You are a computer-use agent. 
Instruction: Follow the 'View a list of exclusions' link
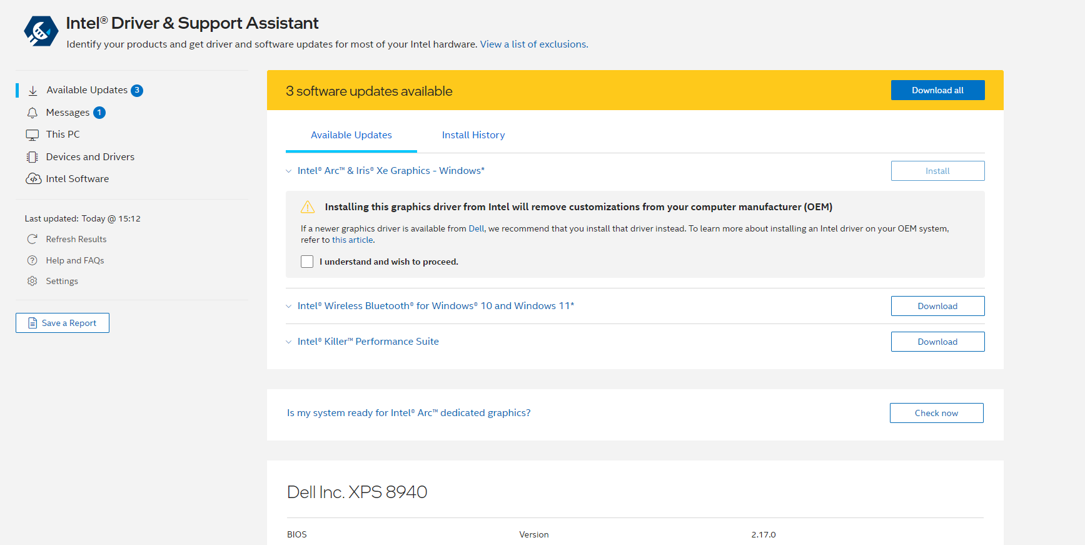(533, 44)
